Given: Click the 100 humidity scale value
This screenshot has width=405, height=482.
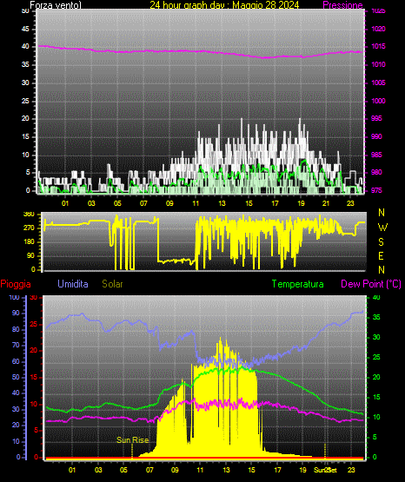Looking at the screenshot, I should click(x=14, y=298).
